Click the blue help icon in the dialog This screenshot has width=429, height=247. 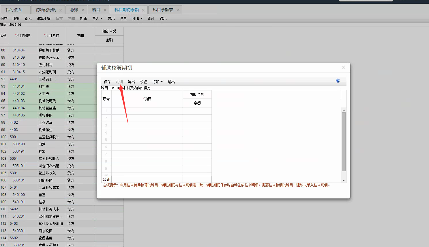click(338, 81)
